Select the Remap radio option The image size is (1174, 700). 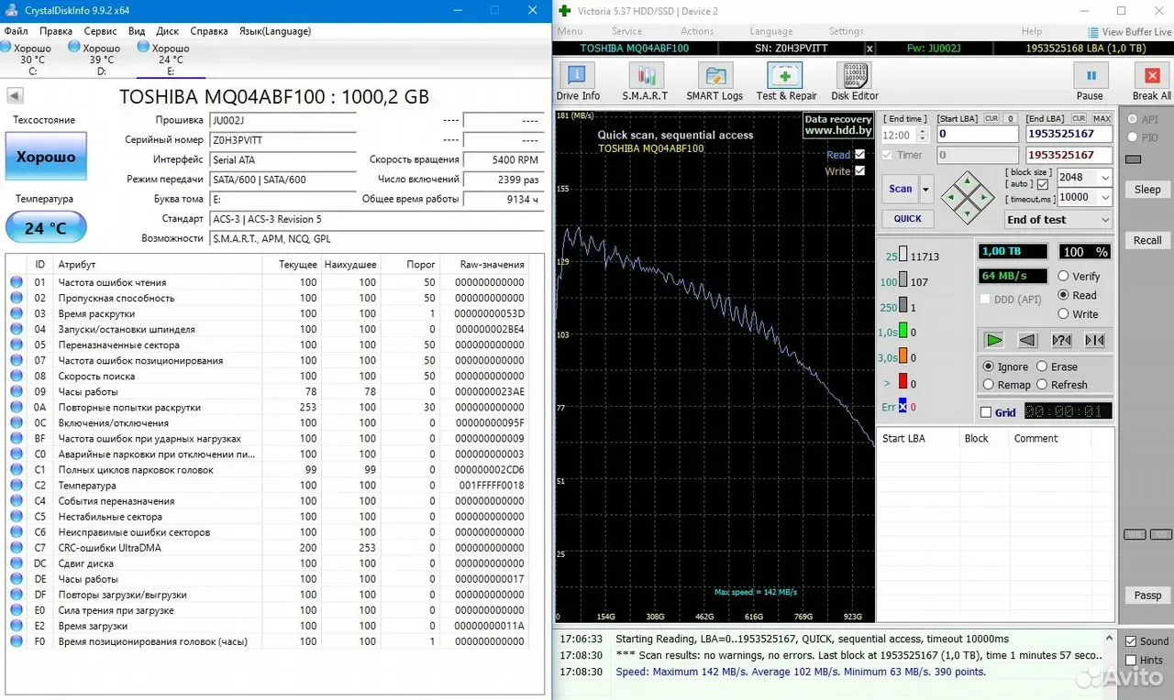[989, 385]
